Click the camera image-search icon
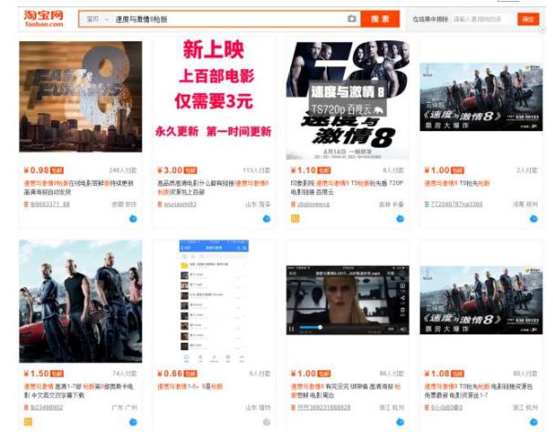 pyautogui.click(x=351, y=18)
